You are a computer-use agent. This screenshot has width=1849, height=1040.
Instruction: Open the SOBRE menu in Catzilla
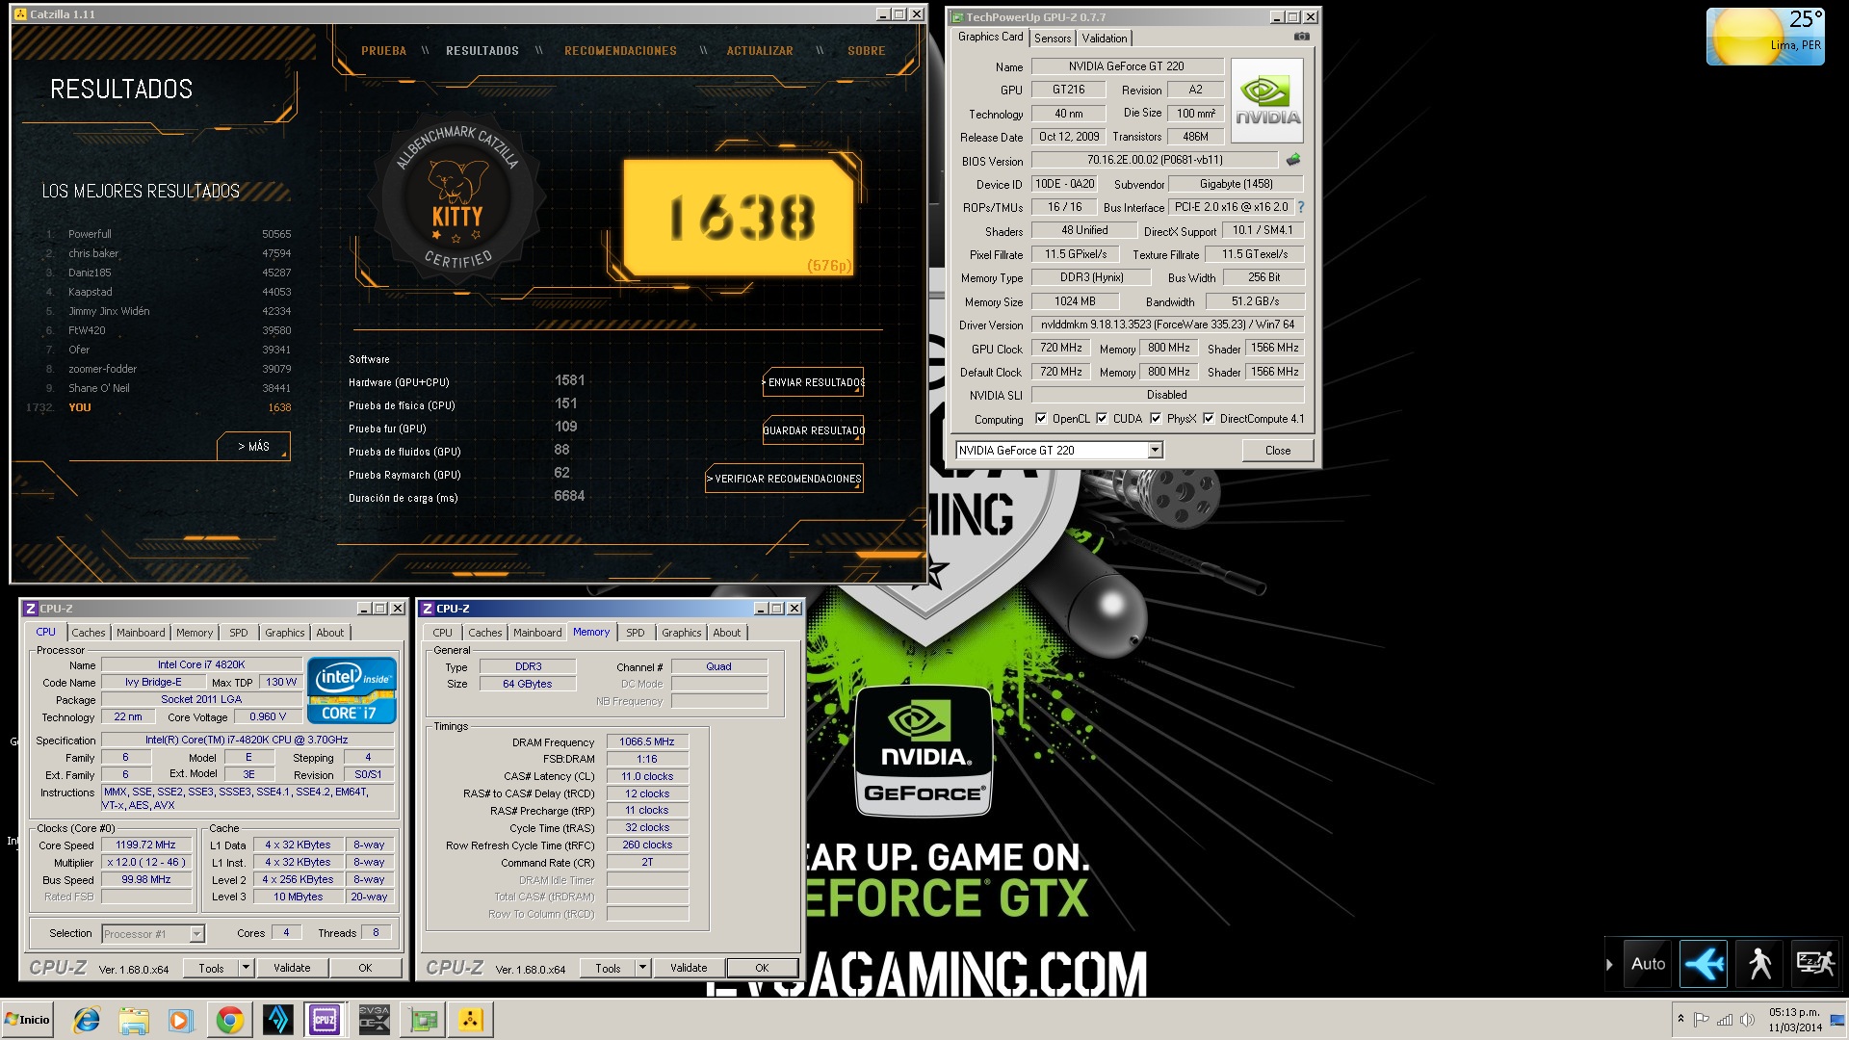pos(866,51)
